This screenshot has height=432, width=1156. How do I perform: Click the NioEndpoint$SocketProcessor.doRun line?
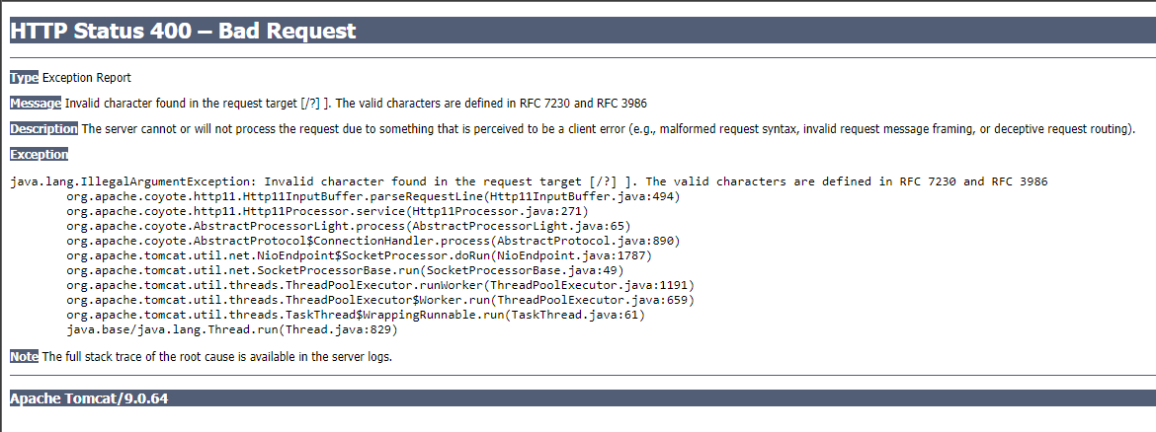click(366, 255)
